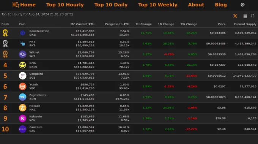The image size is (258, 144).
Task: Click Canxium 1W change -17.27%
Action: pos(191,129)
